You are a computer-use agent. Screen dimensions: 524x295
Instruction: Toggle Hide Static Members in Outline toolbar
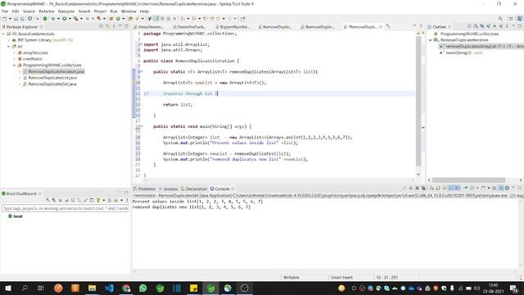click(x=488, y=26)
